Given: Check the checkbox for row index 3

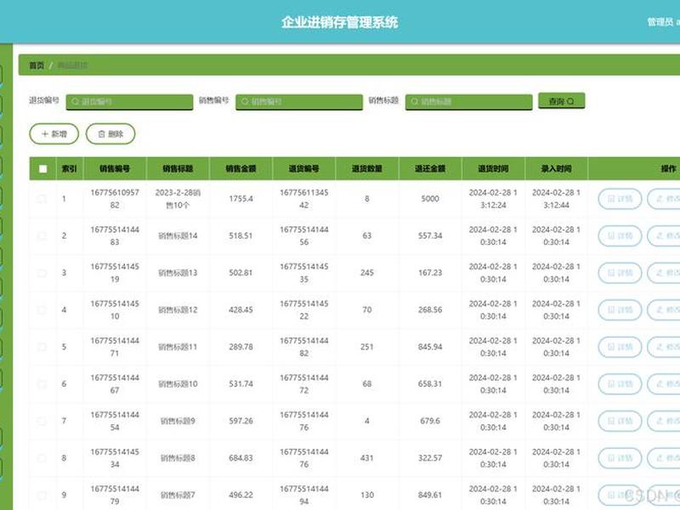Looking at the screenshot, I should (x=42, y=273).
